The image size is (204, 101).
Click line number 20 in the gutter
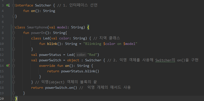pos(2,99)
